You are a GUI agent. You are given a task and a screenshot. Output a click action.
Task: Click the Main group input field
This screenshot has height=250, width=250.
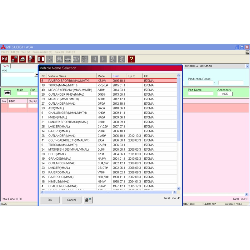pyautogui.click(x=22, y=93)
